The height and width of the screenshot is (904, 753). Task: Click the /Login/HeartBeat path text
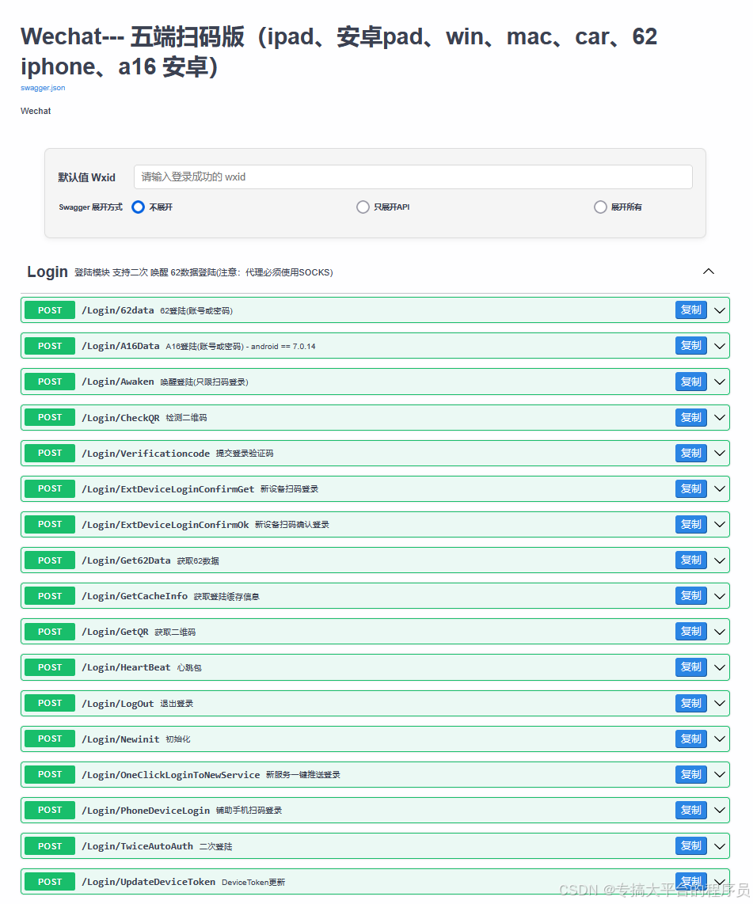click(126, 667)
